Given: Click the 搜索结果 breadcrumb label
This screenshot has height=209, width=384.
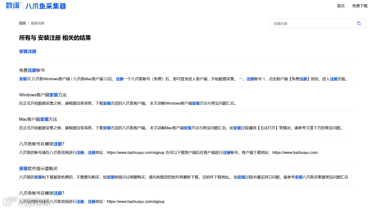Looking at the screenshot, I should (37, 23).
